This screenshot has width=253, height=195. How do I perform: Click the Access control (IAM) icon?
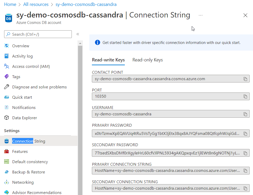(7, 66)
